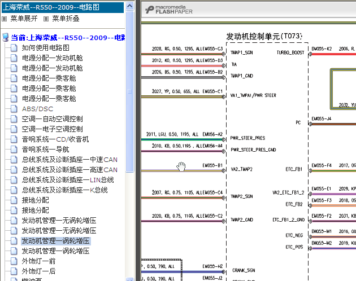Select highlighted 发动机管理—涡轮增压 entry
Image resolution: width=356 pixels, height=281 pixels.
pyautogui.click(x=56, y=241)
